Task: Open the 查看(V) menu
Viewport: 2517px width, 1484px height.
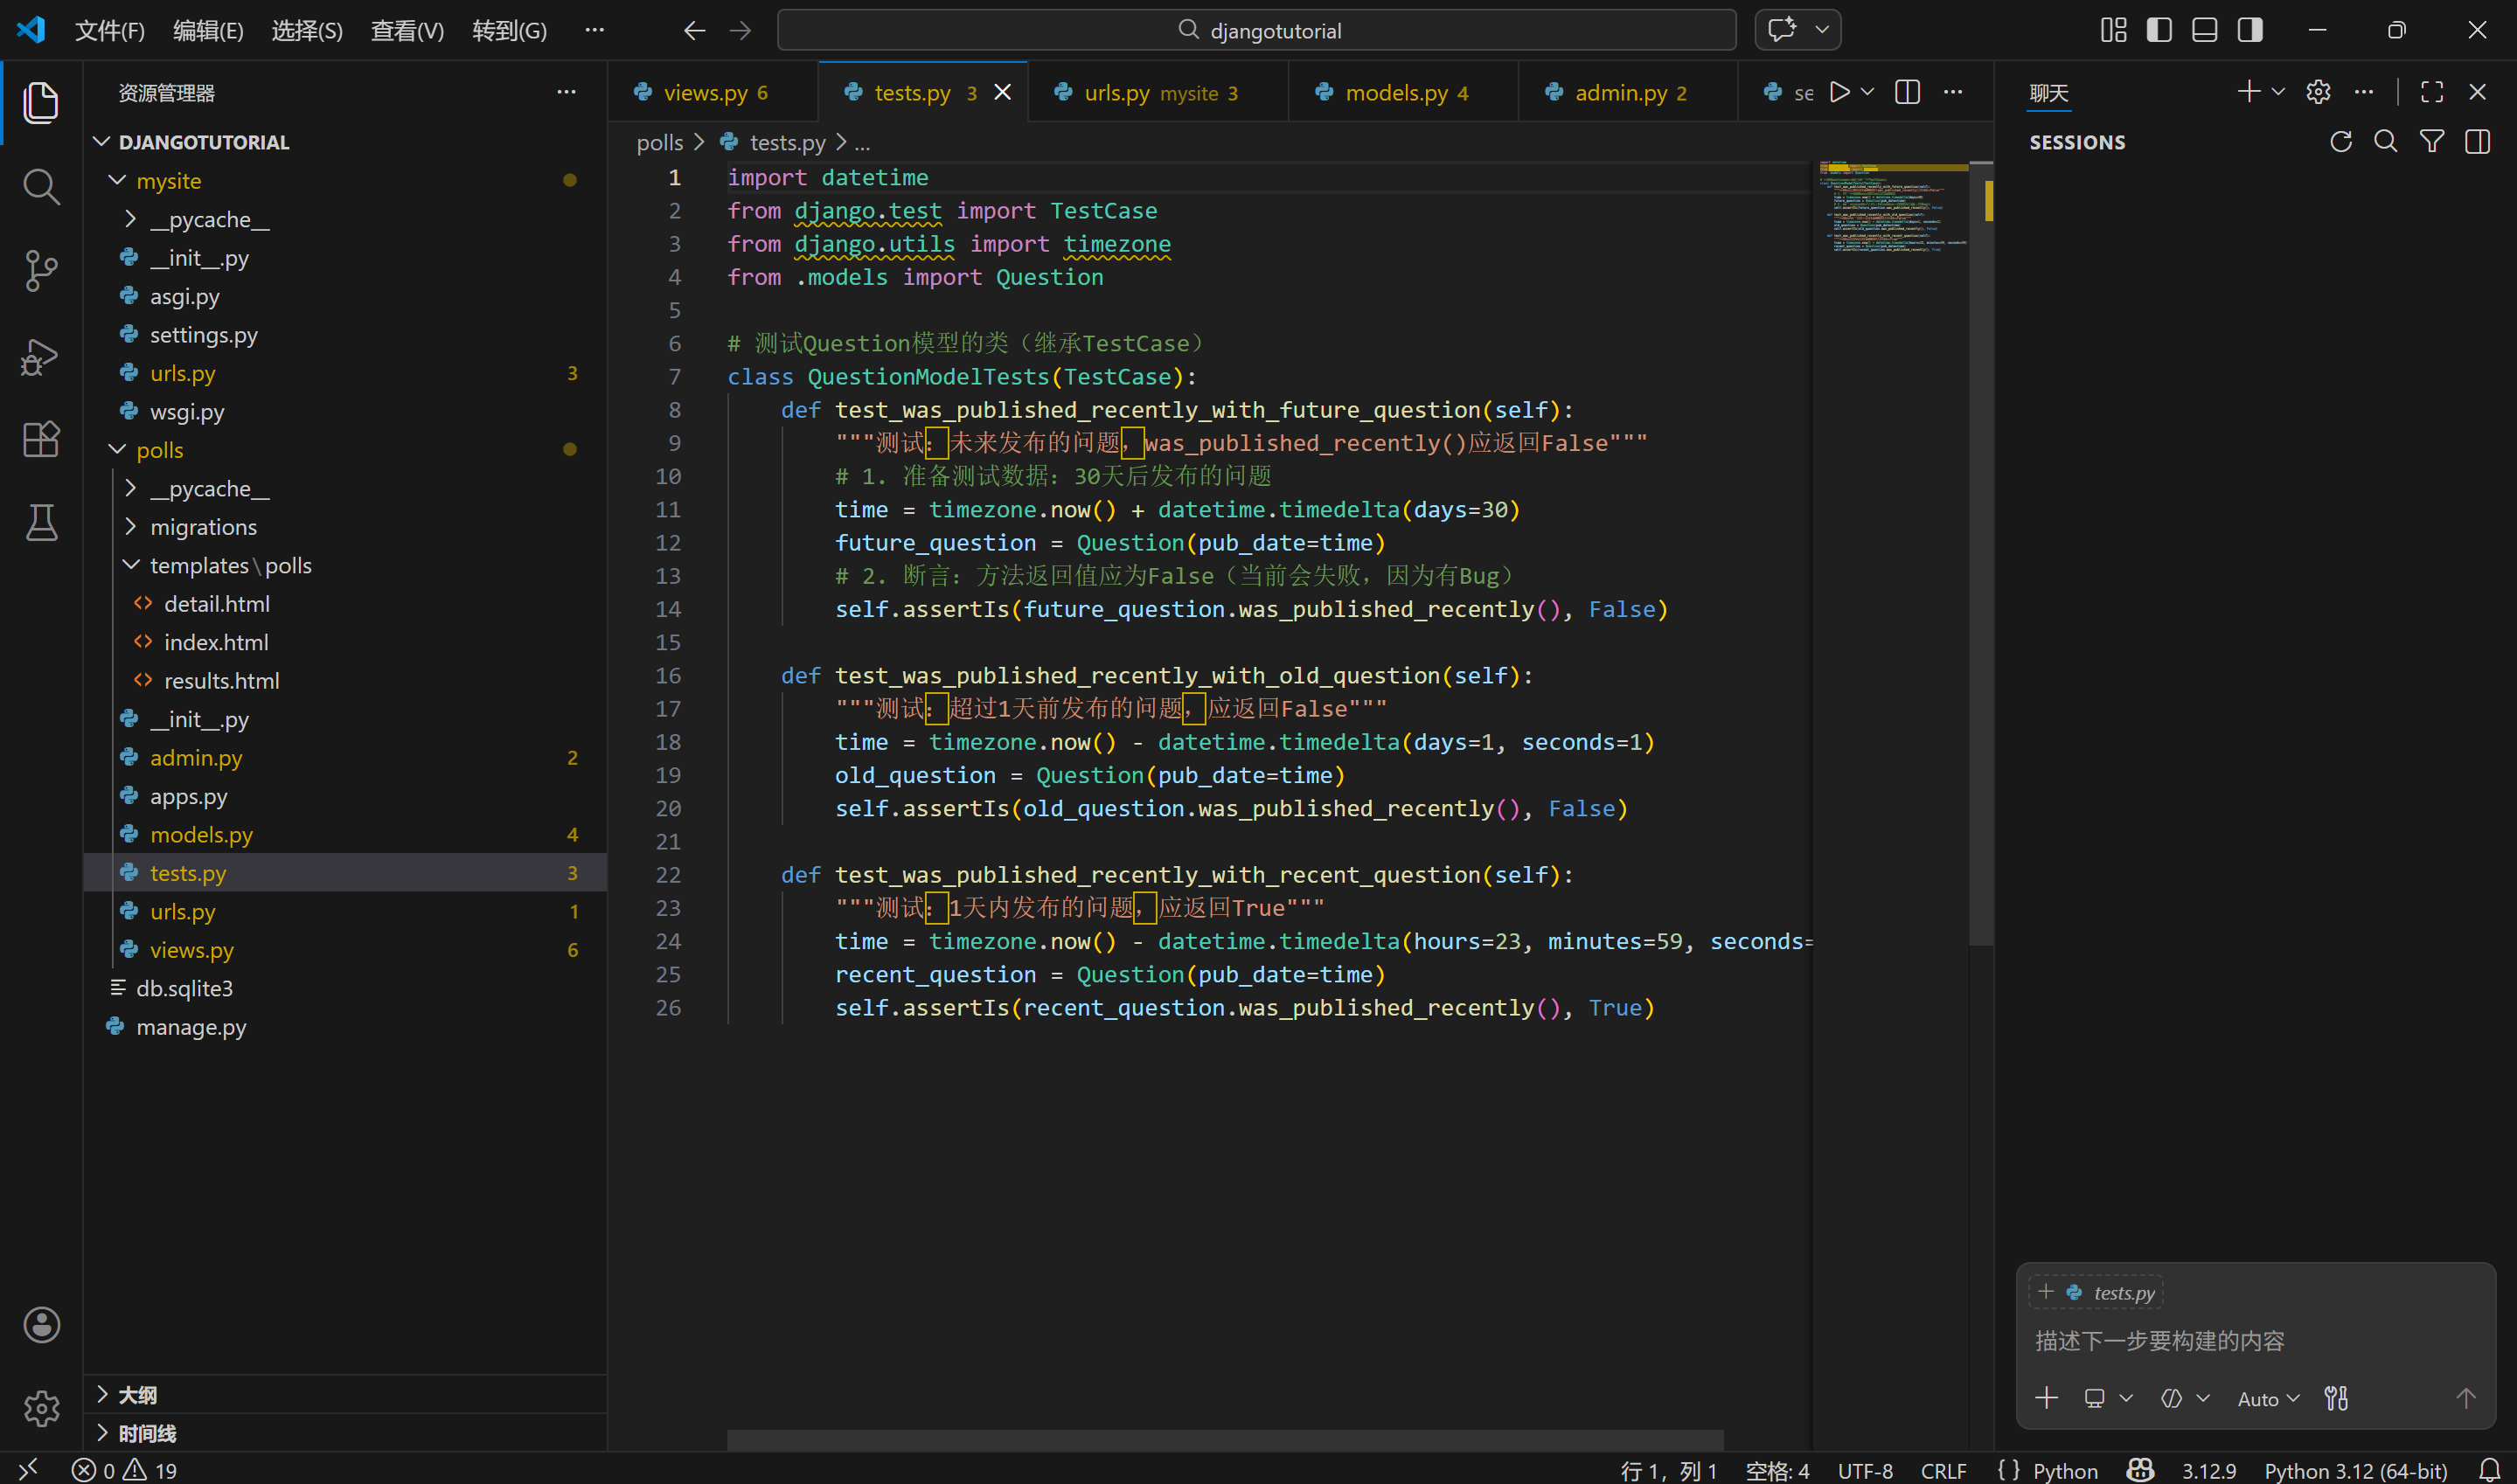Action: [407, 30]
